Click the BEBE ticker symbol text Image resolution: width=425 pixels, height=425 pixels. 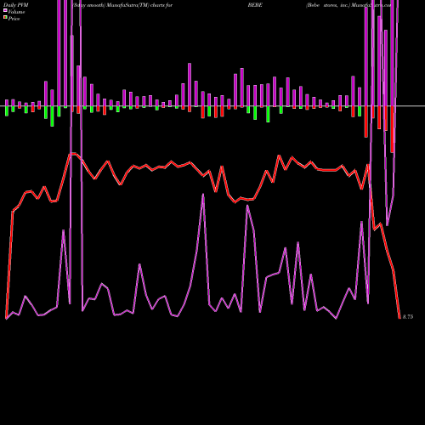[x=255, y=5]
